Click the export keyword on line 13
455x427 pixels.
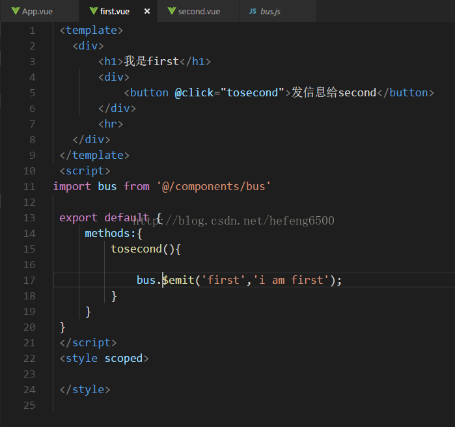[x=78, y=217]
